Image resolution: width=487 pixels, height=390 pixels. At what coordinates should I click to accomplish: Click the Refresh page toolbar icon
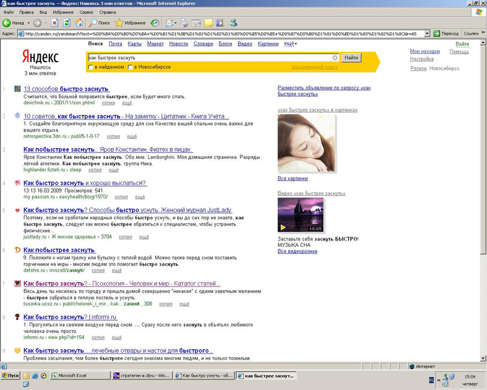66,23
